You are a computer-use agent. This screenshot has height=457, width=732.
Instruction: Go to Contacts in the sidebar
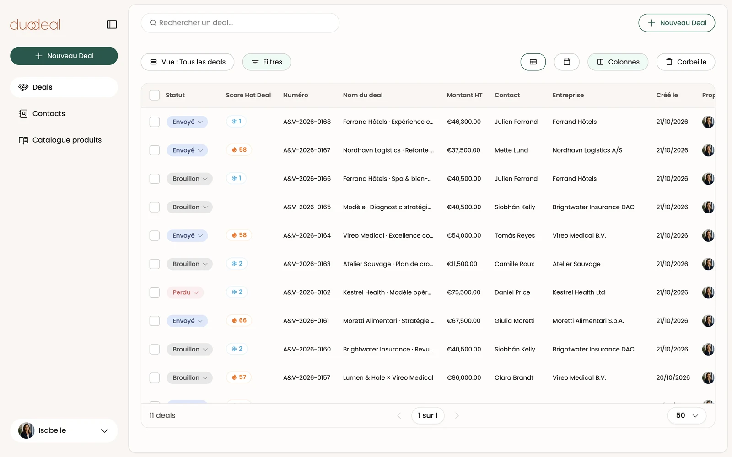pos(64,114)
